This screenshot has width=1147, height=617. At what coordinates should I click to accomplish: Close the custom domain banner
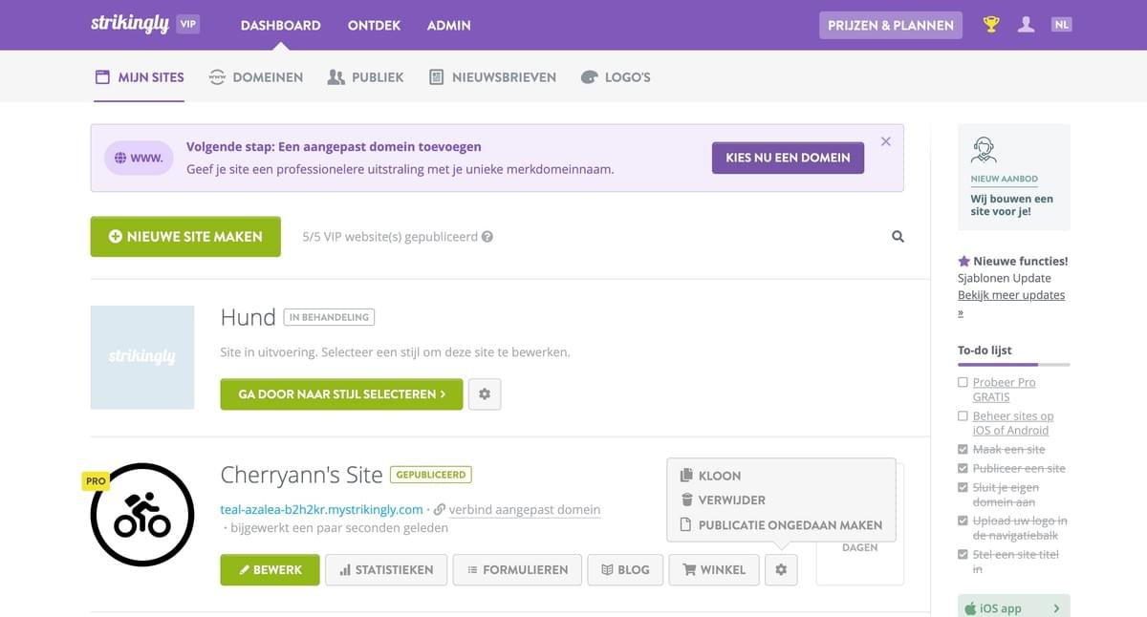[x=886, y=141]
